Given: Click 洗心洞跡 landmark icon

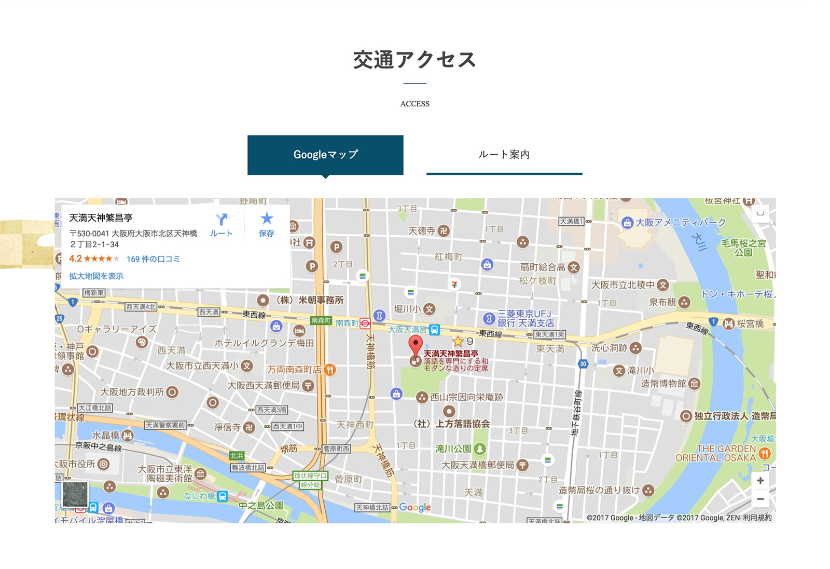Looking at the screenshot, I should (x=635, y=348).
